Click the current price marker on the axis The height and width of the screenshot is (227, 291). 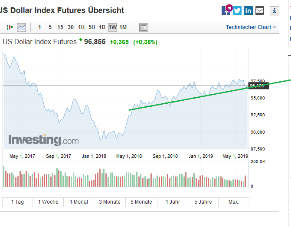(x=258, y=86)
